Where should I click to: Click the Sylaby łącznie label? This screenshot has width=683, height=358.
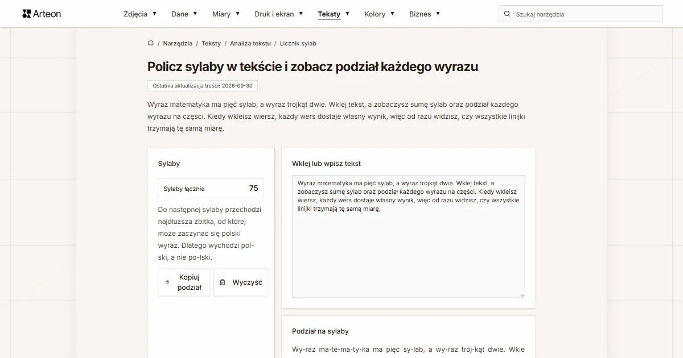pyautogui.click(x=184, y=189)
